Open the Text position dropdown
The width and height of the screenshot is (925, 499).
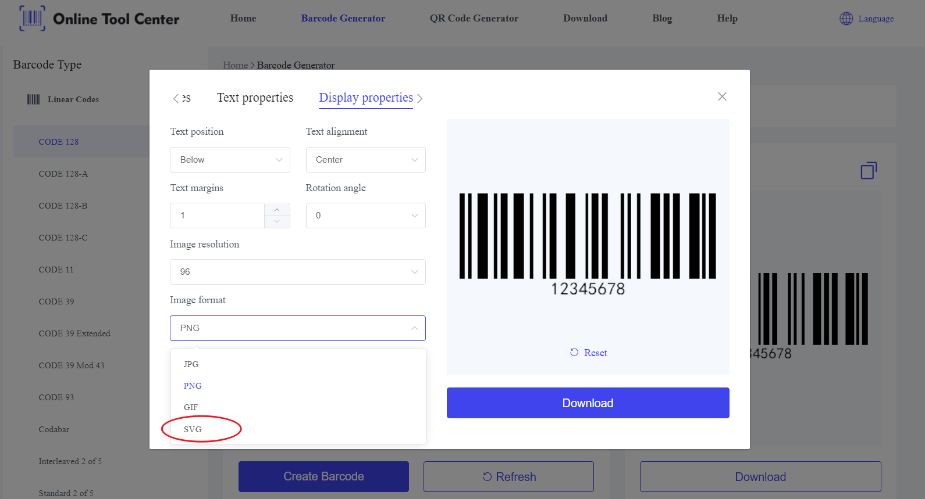pyautogui.click(x=230, y=160)
